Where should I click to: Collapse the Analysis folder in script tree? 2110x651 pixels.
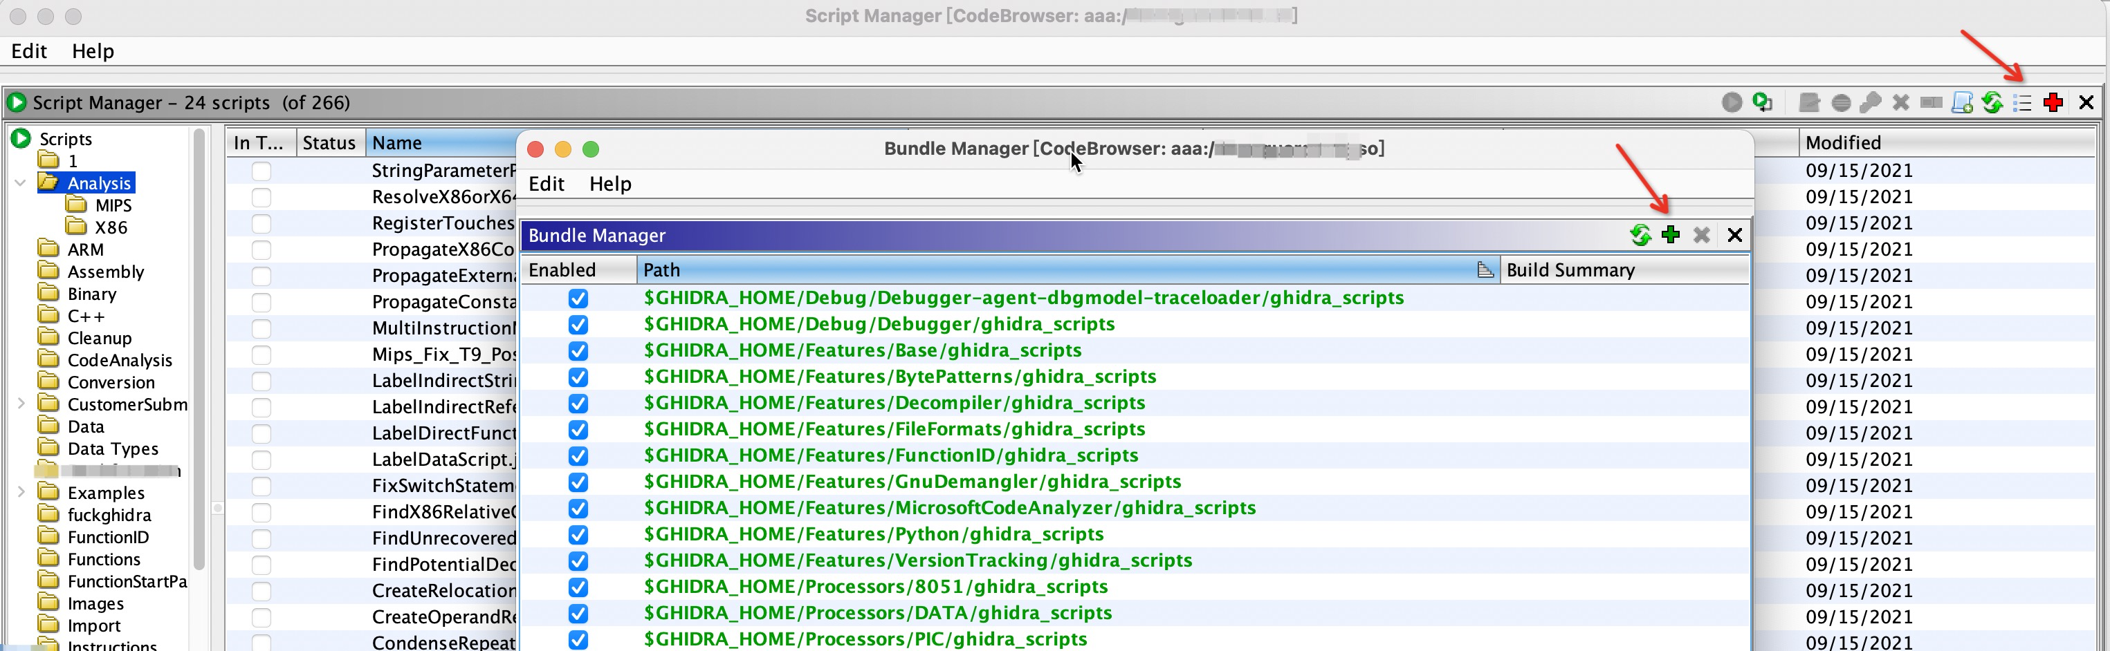click(21, 183)
